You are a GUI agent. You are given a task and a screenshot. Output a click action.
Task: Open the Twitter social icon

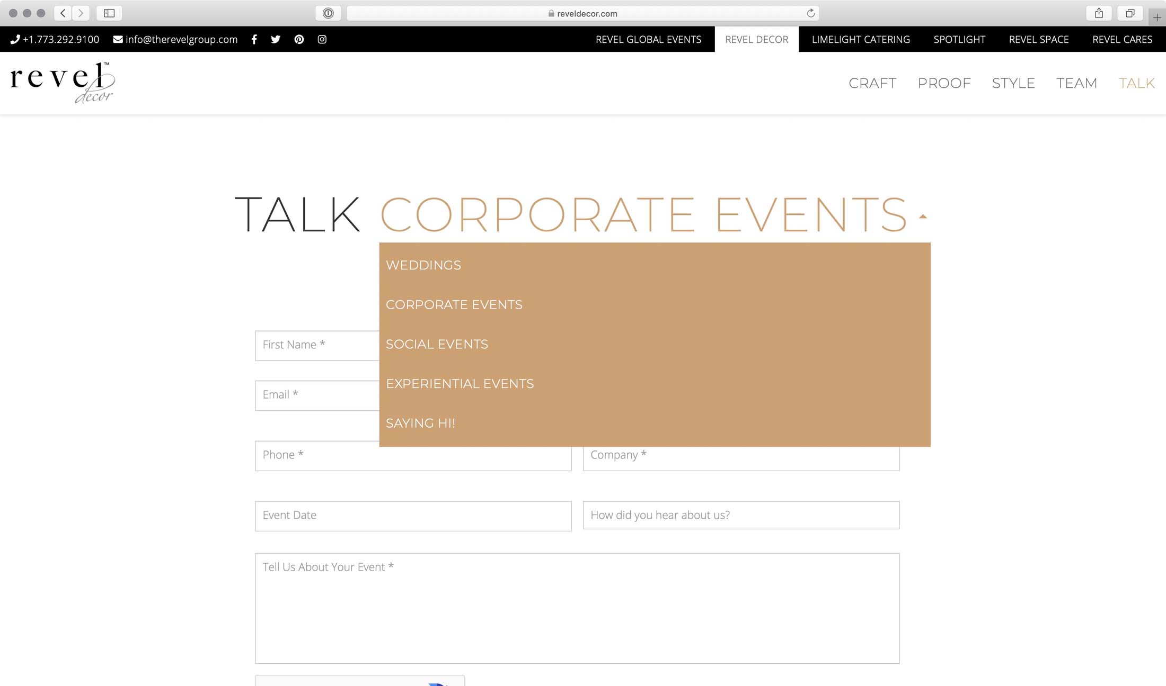(276, 39)
